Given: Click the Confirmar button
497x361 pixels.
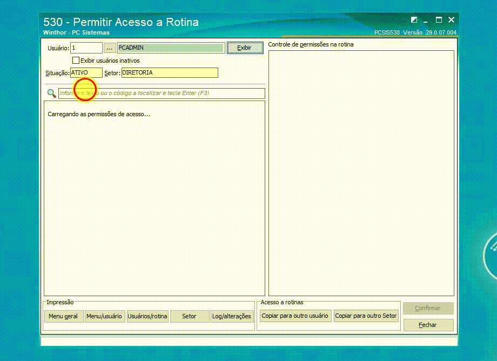Looking at the screenshot, I should click(x=428, y=308).
